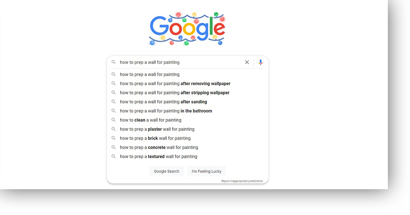Click magnifier icon beside 'textured wall' suggestion
This screenshot has width=410, height=215.
pos(114,157)
